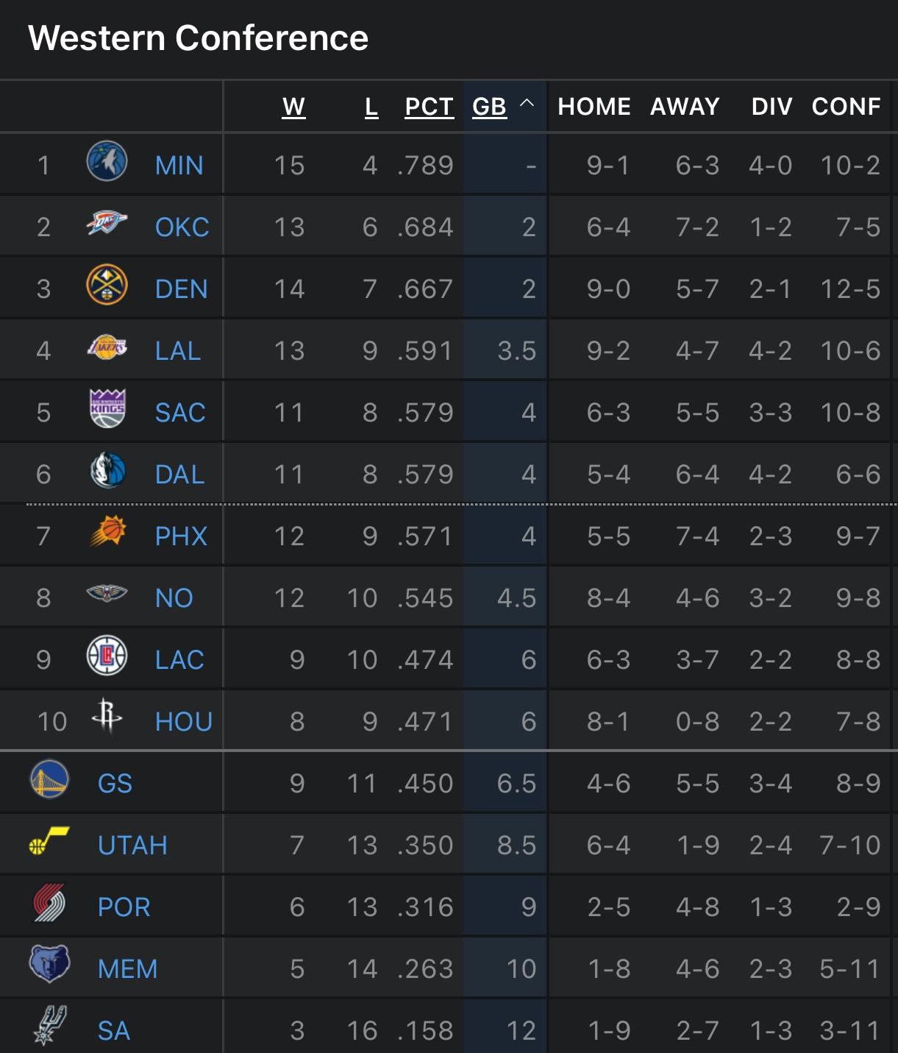Click the Sacramento Kings logo
The image size is (898, 1053).
click(107, 409)
